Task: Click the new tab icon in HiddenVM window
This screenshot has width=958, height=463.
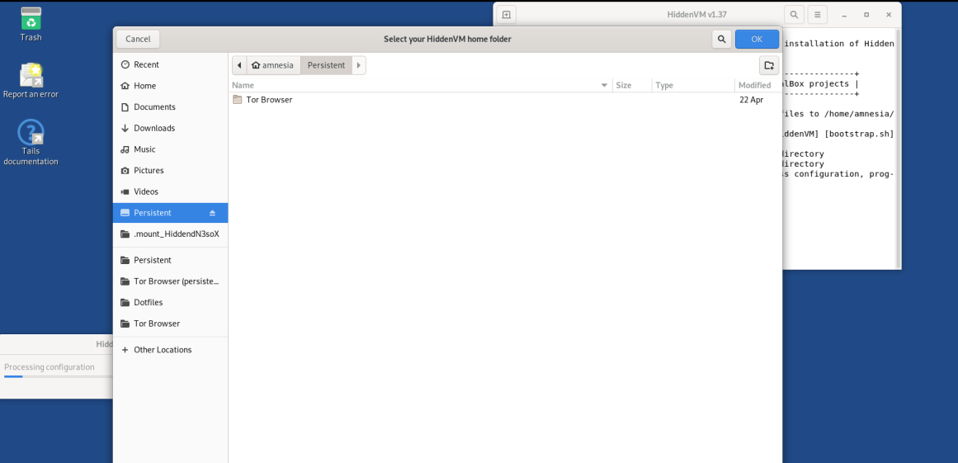Action: tap(507, 15)
